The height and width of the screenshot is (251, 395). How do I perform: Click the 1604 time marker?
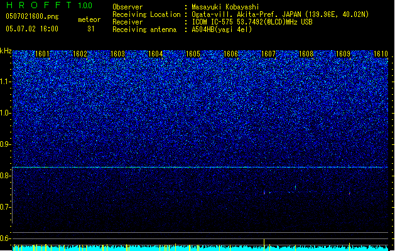(156, 54)
